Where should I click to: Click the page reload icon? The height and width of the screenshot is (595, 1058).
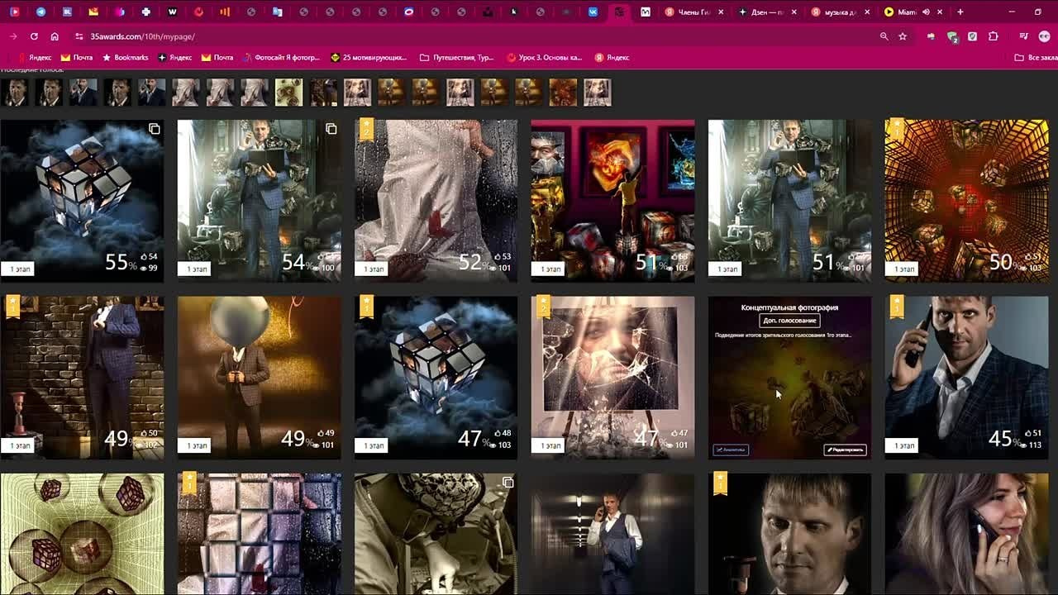32,37
